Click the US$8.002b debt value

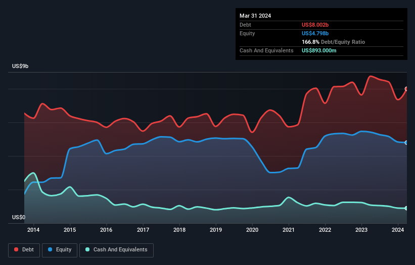tap(315, 25)
